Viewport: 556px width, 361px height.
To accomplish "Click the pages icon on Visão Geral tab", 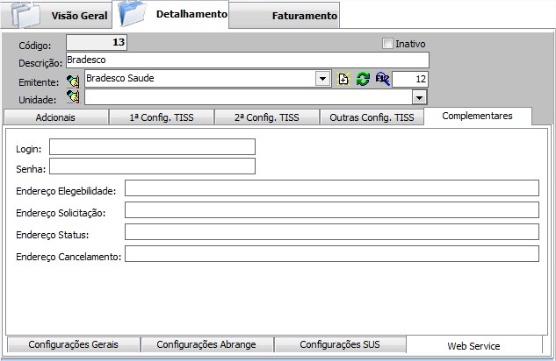I will pos(26,15).
